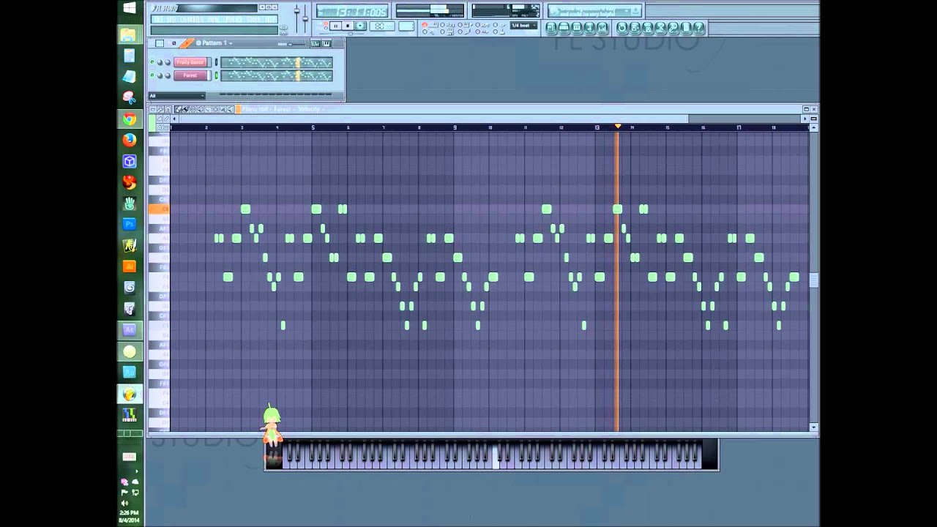Open the graph editor in Step Sequencer

(x=315, y=43)
